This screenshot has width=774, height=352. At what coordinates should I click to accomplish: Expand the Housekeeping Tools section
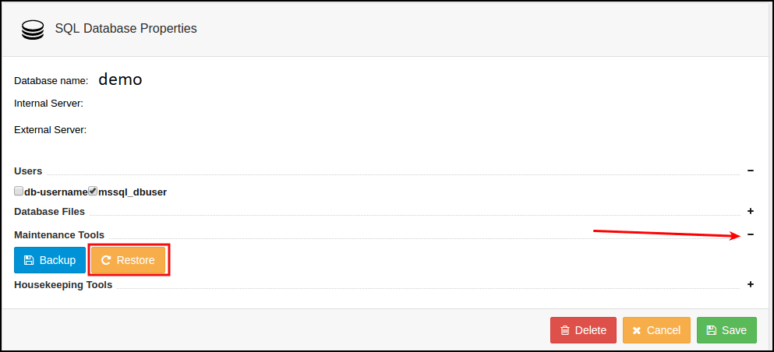click(751, 284)
